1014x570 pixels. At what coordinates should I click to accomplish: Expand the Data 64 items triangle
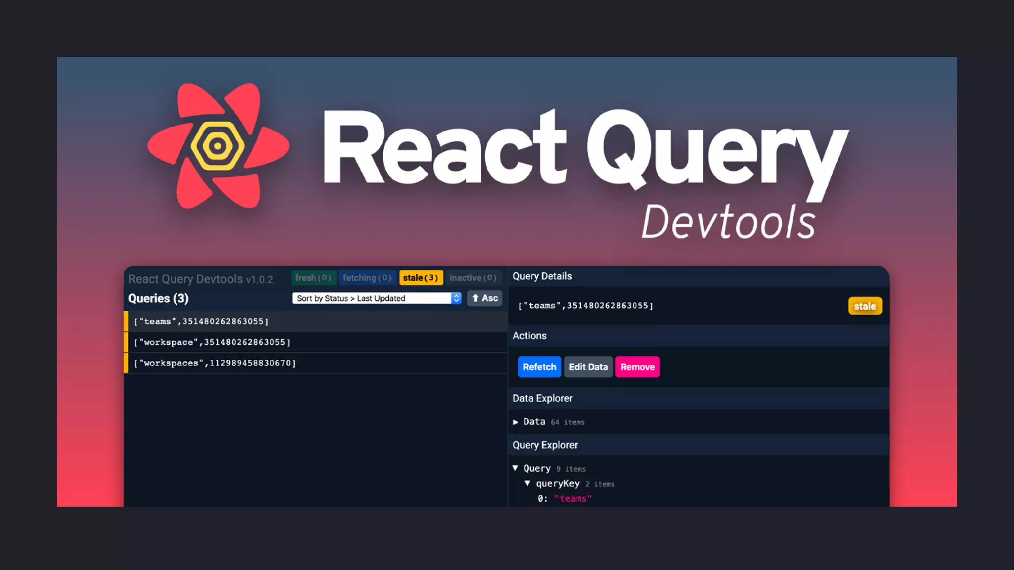[515, 422]
